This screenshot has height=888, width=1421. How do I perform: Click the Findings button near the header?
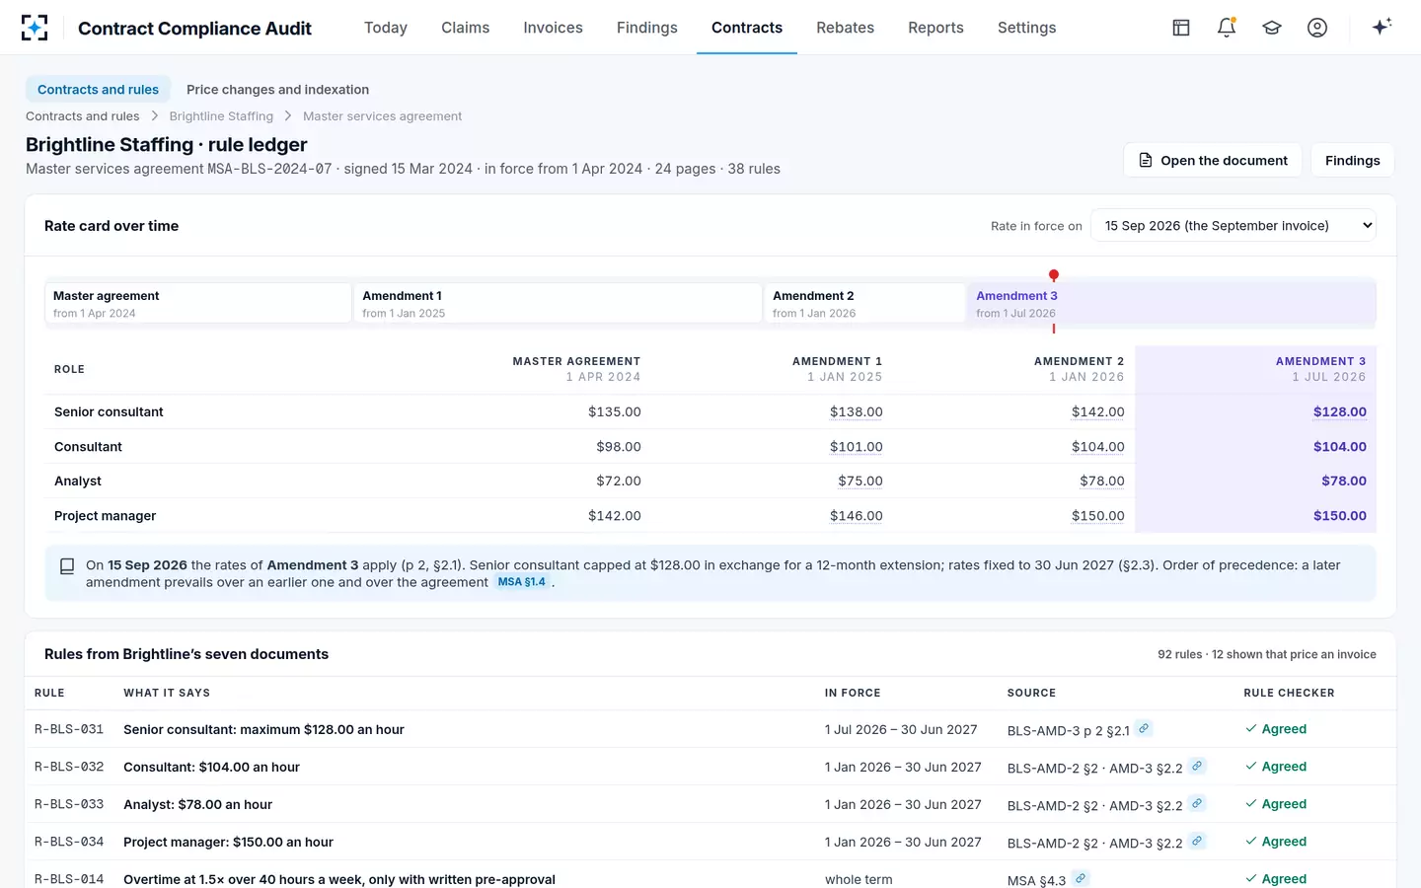tap(1352, 160)
